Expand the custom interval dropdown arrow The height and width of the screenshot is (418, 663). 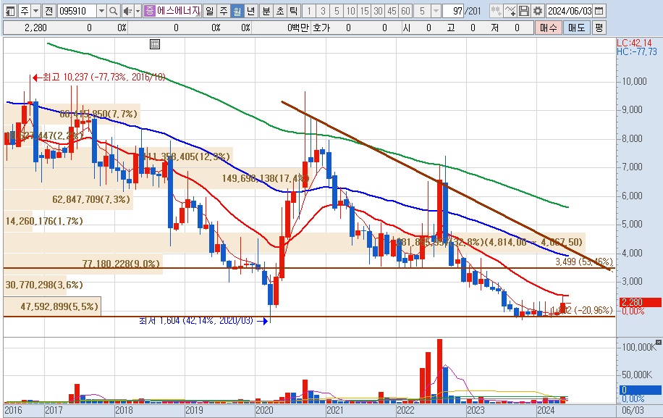[436, 11]
